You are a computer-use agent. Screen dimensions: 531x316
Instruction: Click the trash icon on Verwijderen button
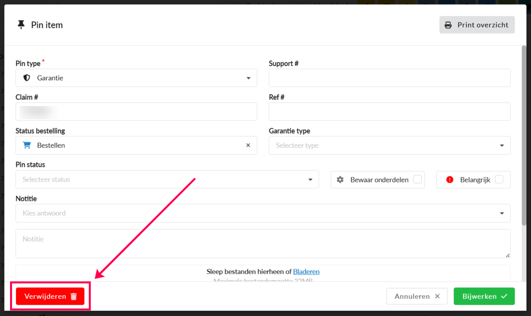[x=74, y=297]
